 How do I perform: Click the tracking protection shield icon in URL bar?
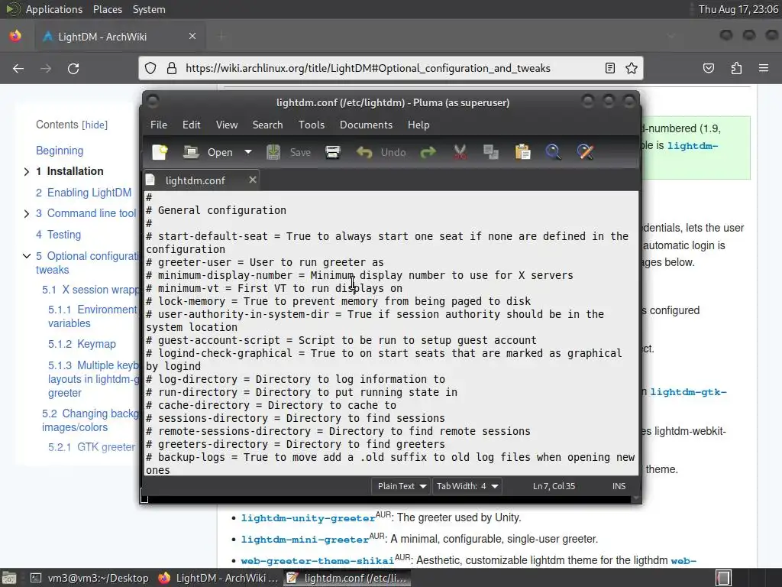pyautogui.click(x=150, y=68)
